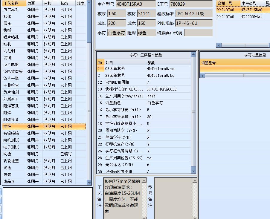Select the 铣板 process row
This screenshot has width=270, height=219.
[x=44, y=154]
